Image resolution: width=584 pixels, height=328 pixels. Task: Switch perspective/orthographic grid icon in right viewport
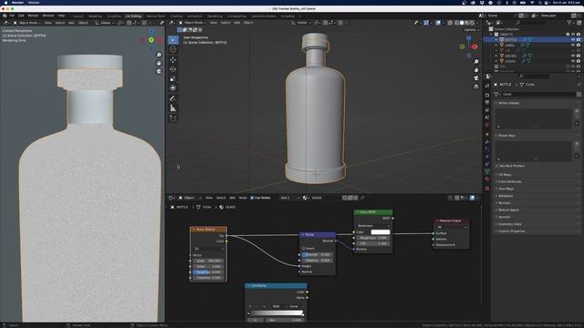click(x=476, y=87)
